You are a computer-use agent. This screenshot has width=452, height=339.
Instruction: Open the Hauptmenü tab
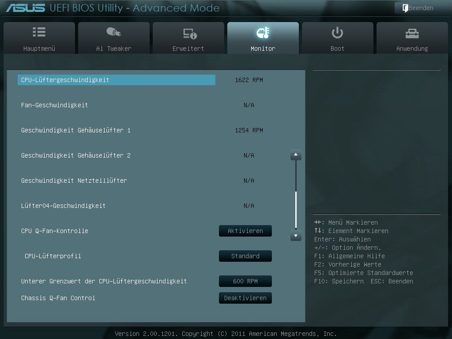[x=39, y=38]
